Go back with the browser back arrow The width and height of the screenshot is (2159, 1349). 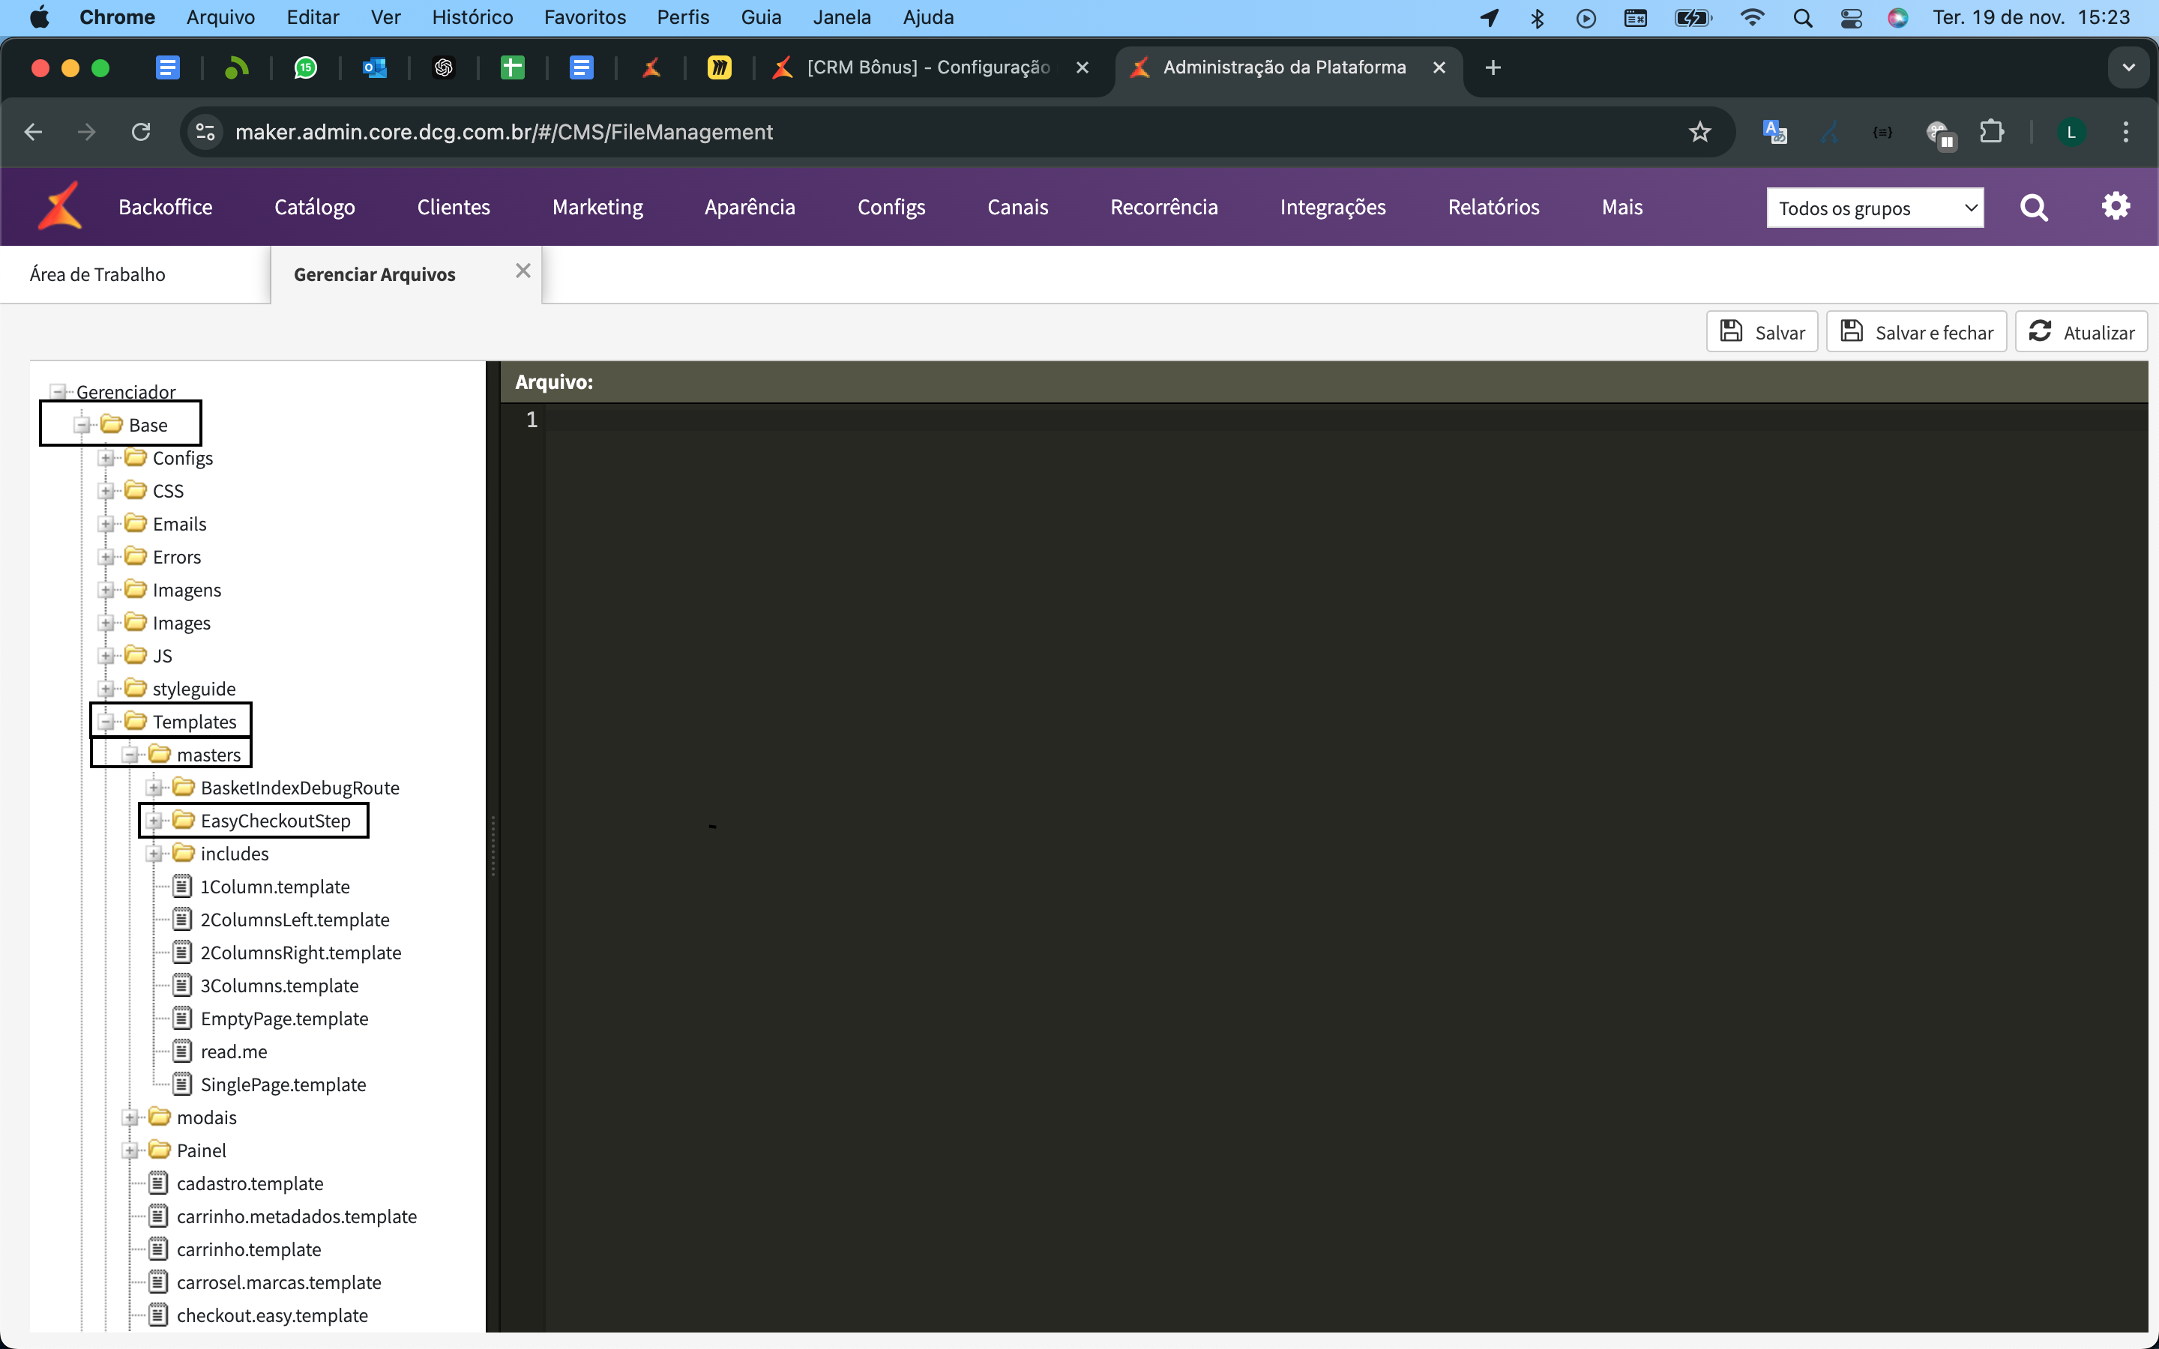(34, 132)
